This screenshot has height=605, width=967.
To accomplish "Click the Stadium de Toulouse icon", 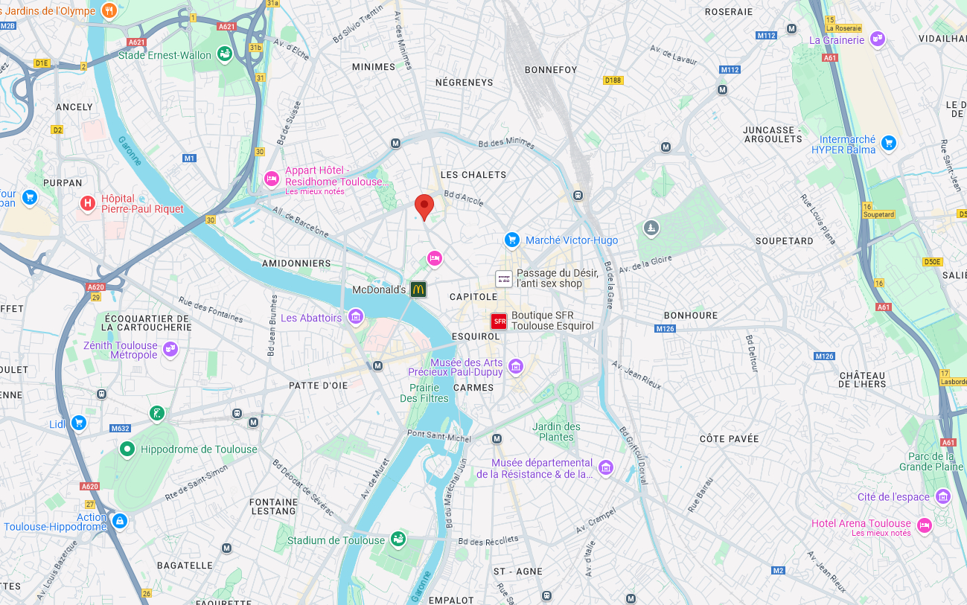I will click(398, 539).
